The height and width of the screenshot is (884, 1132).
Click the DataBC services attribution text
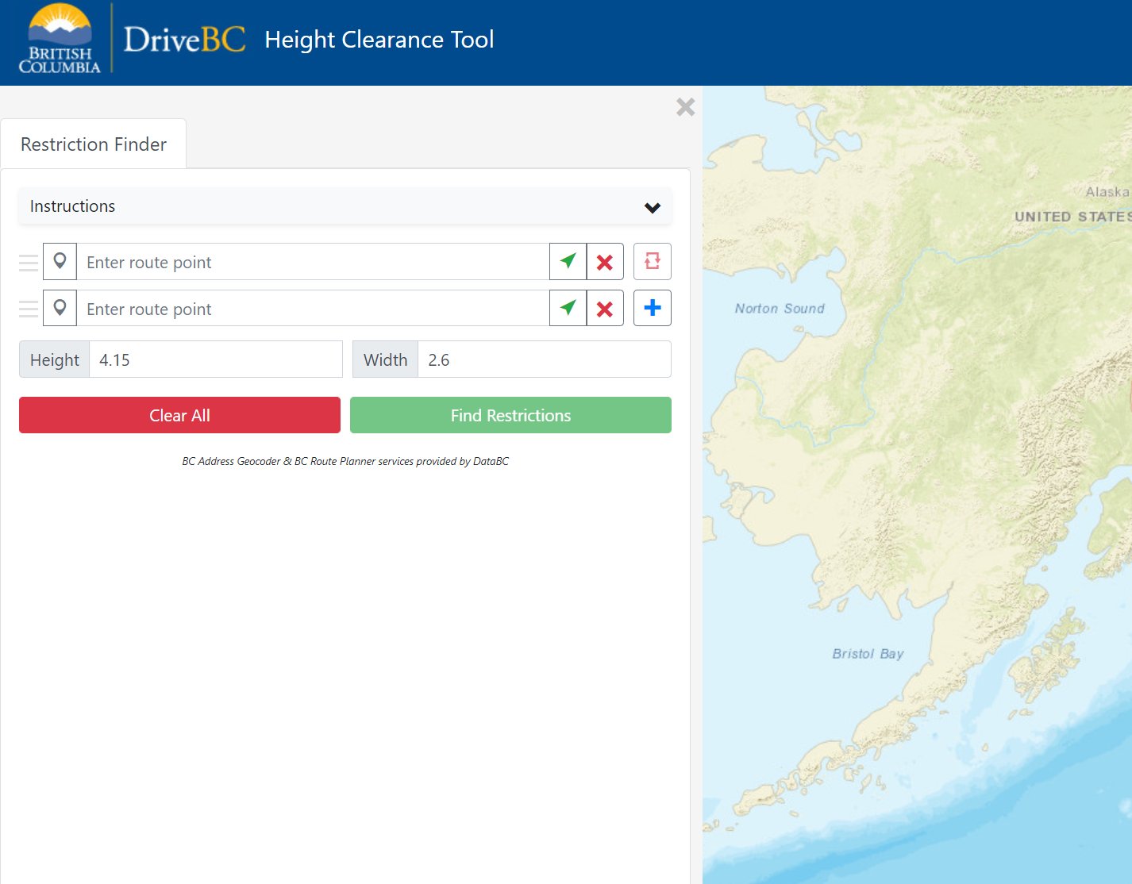[x=345, y=461]
